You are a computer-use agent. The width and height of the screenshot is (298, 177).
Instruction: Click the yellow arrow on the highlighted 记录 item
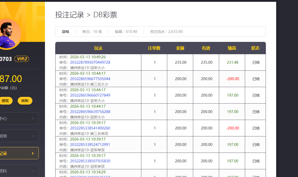coord(32,153)
